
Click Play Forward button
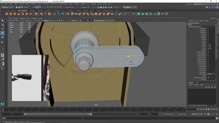tap(209, 109)
